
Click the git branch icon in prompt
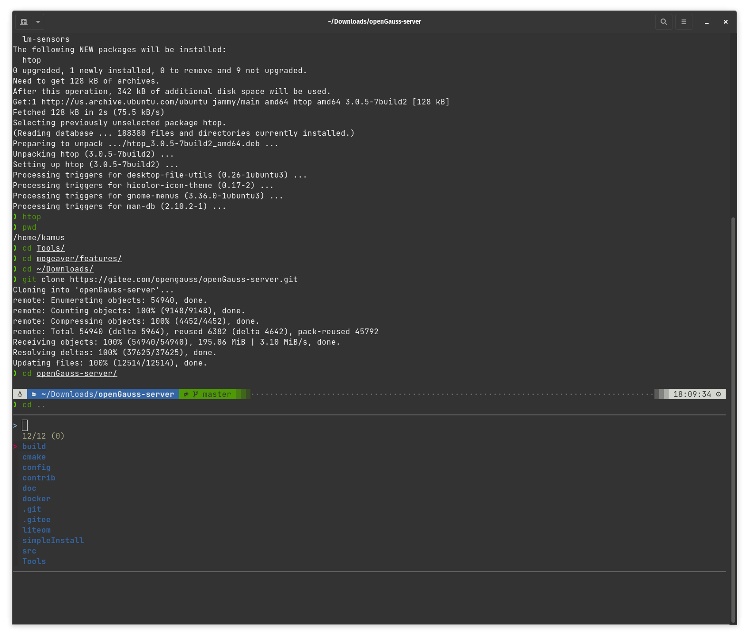pyautogui.click(x=195, y=394)
